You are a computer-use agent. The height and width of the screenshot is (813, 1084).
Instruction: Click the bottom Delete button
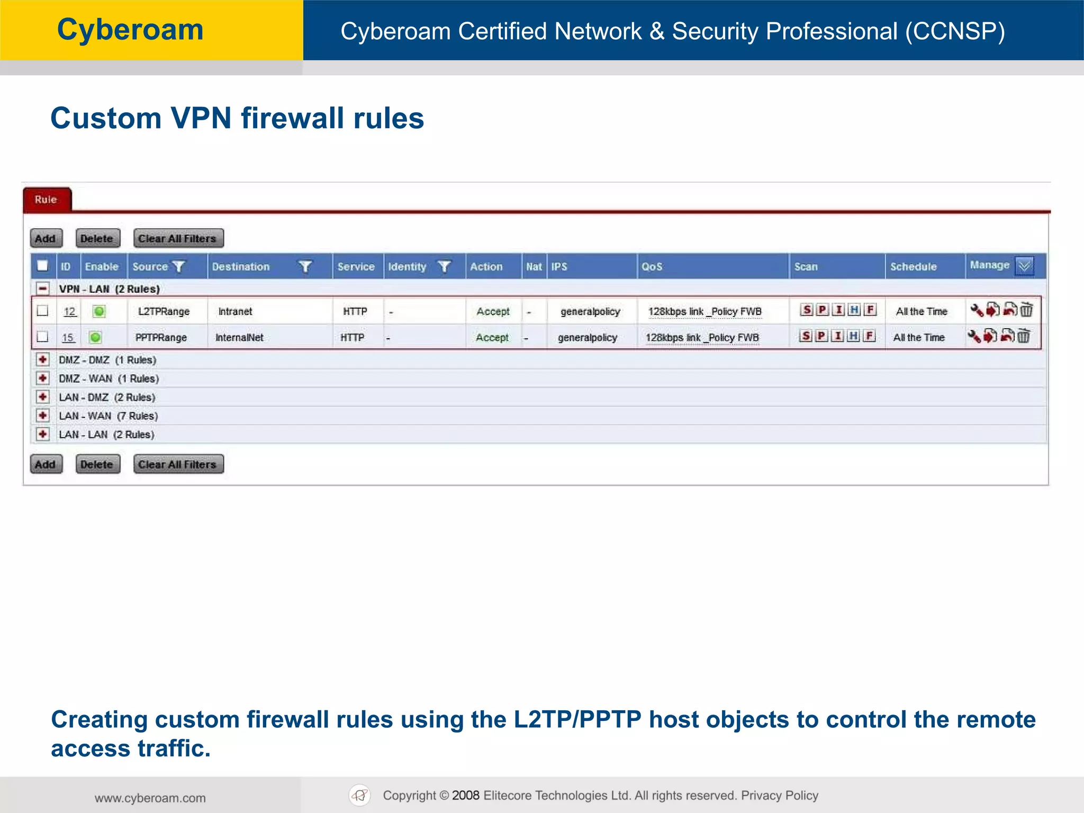[x=97, y=464]
